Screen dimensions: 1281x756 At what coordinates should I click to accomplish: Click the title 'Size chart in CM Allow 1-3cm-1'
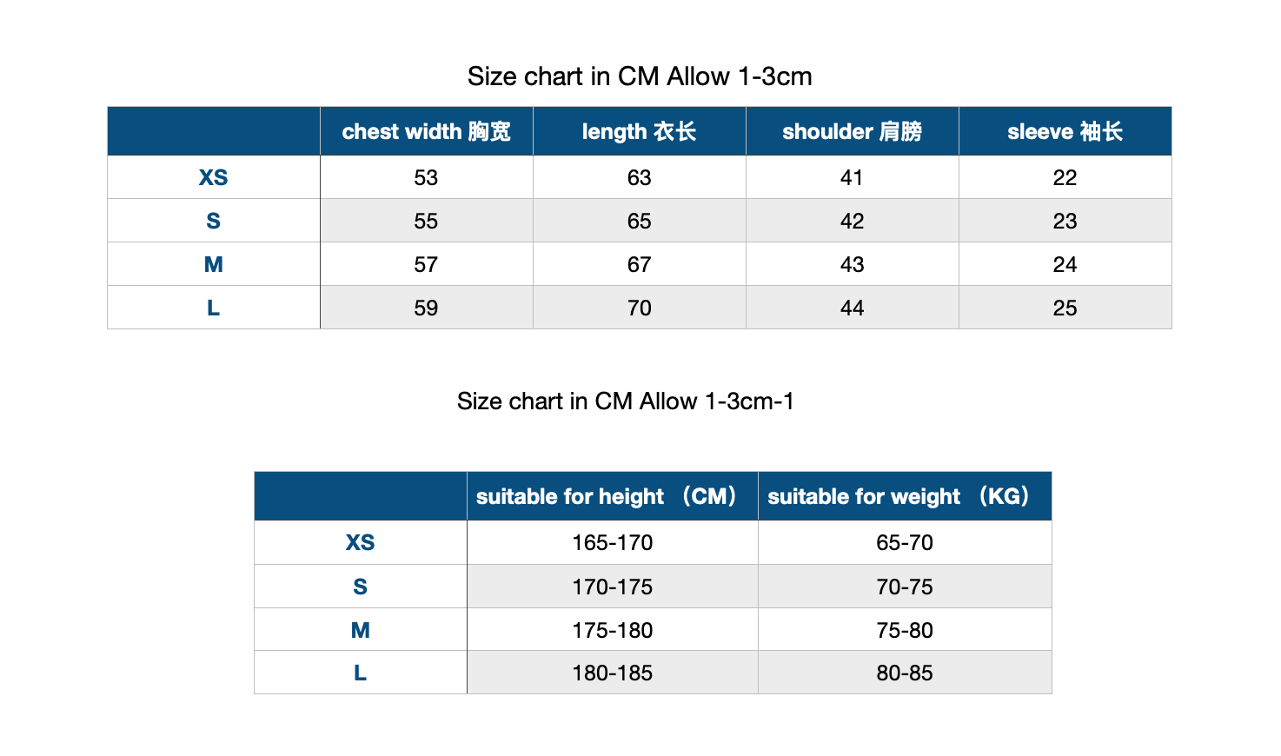point(625,401)
